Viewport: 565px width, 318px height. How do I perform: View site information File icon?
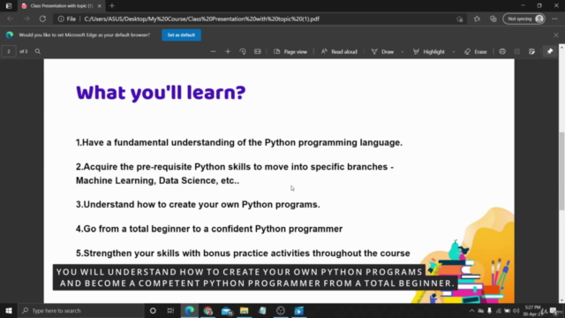click(x=67, y=19)
